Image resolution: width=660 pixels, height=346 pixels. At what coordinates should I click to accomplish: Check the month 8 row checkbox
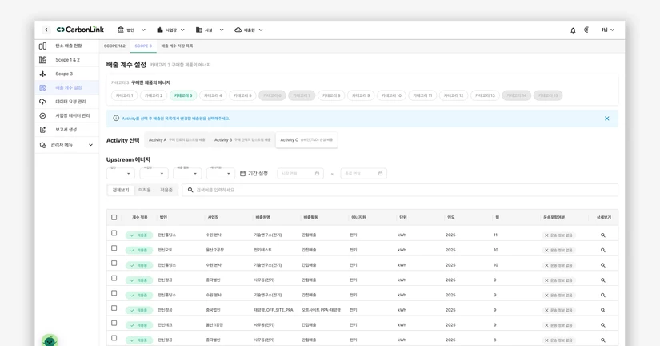[x=114, y=338]
